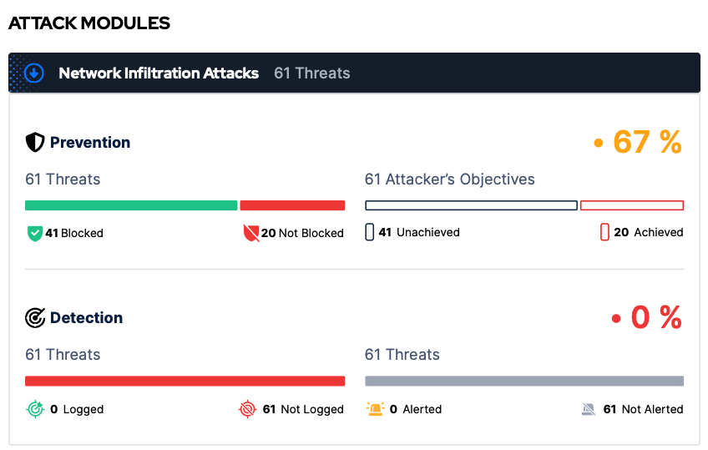Click the red not blocked bar segment
The image size is (708, 450).
tap(292, 205)
